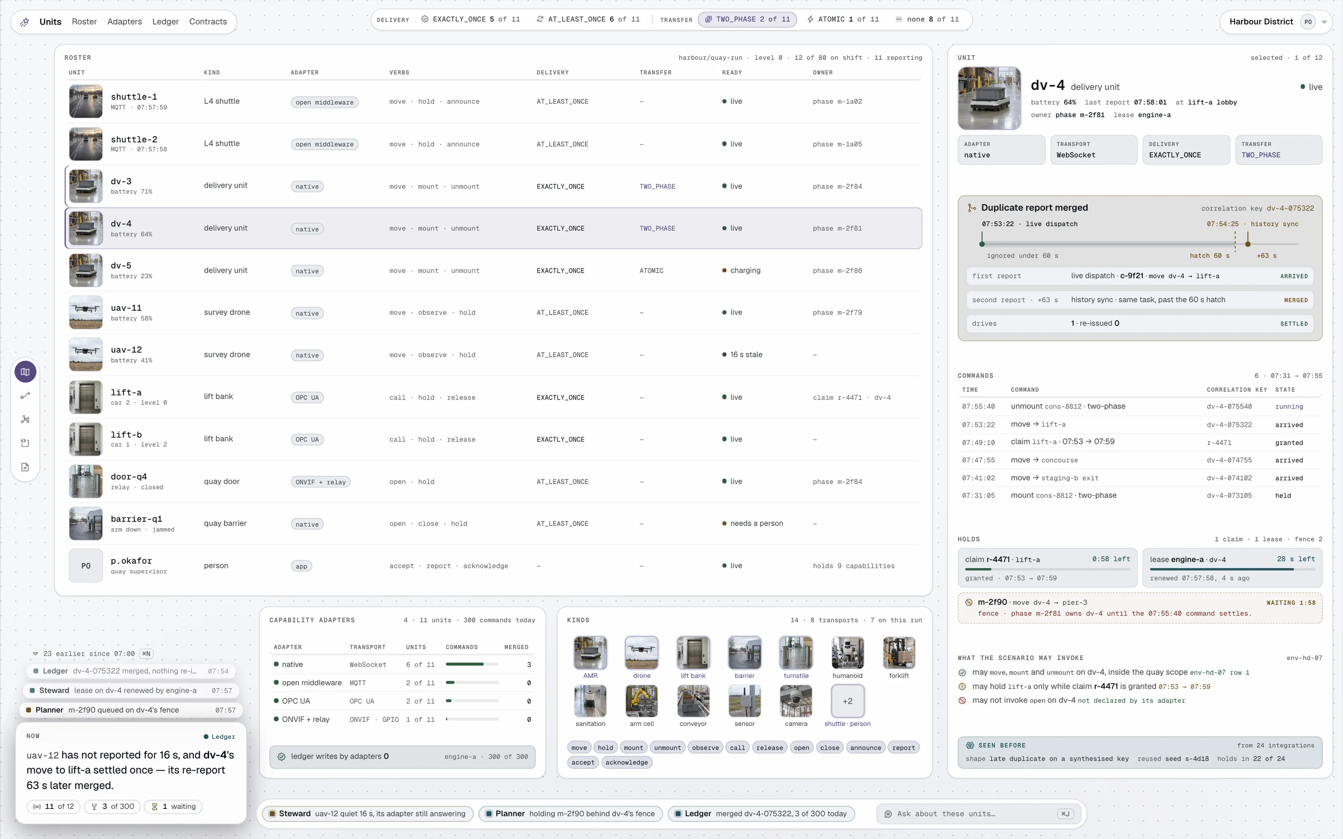
Task: Open the map view in left sidebar
Action: (26, 372)
